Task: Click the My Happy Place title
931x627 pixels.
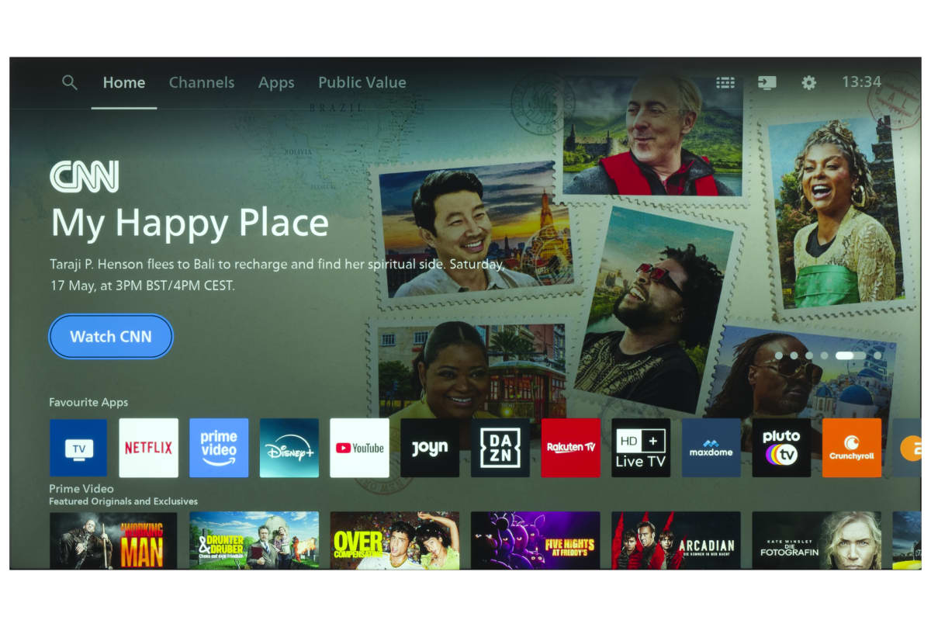Action: pyautogui.click(x=190, y=223)
